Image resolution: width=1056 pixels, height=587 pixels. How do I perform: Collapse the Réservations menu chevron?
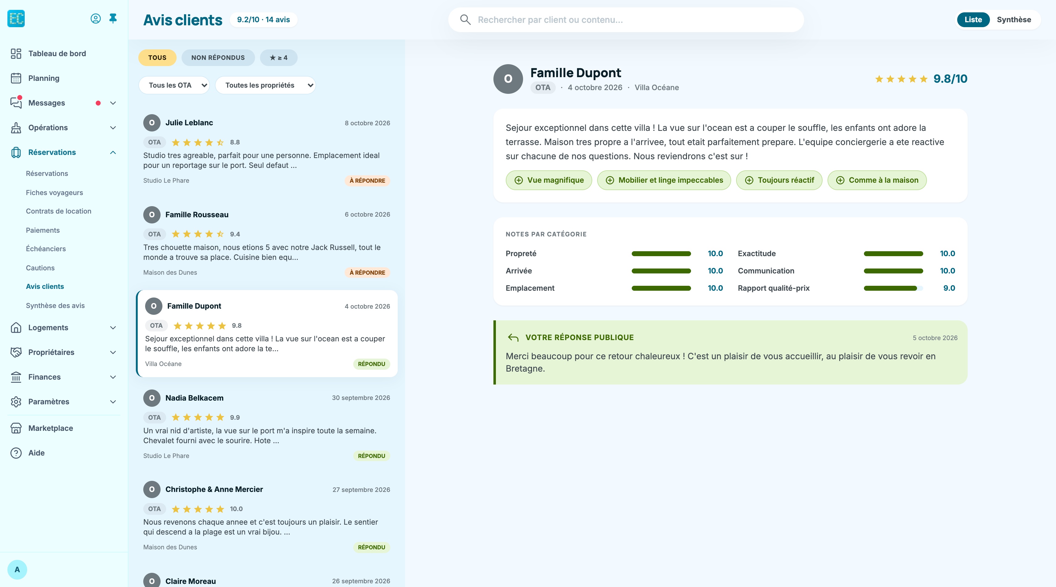pyautogui.click(x=113, y=152)
